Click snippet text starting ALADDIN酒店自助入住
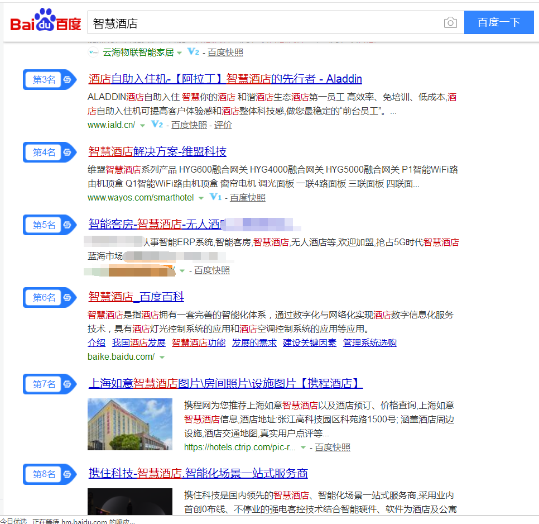The image size is (539, 524). pyautogui.click(x=272, y=104)
